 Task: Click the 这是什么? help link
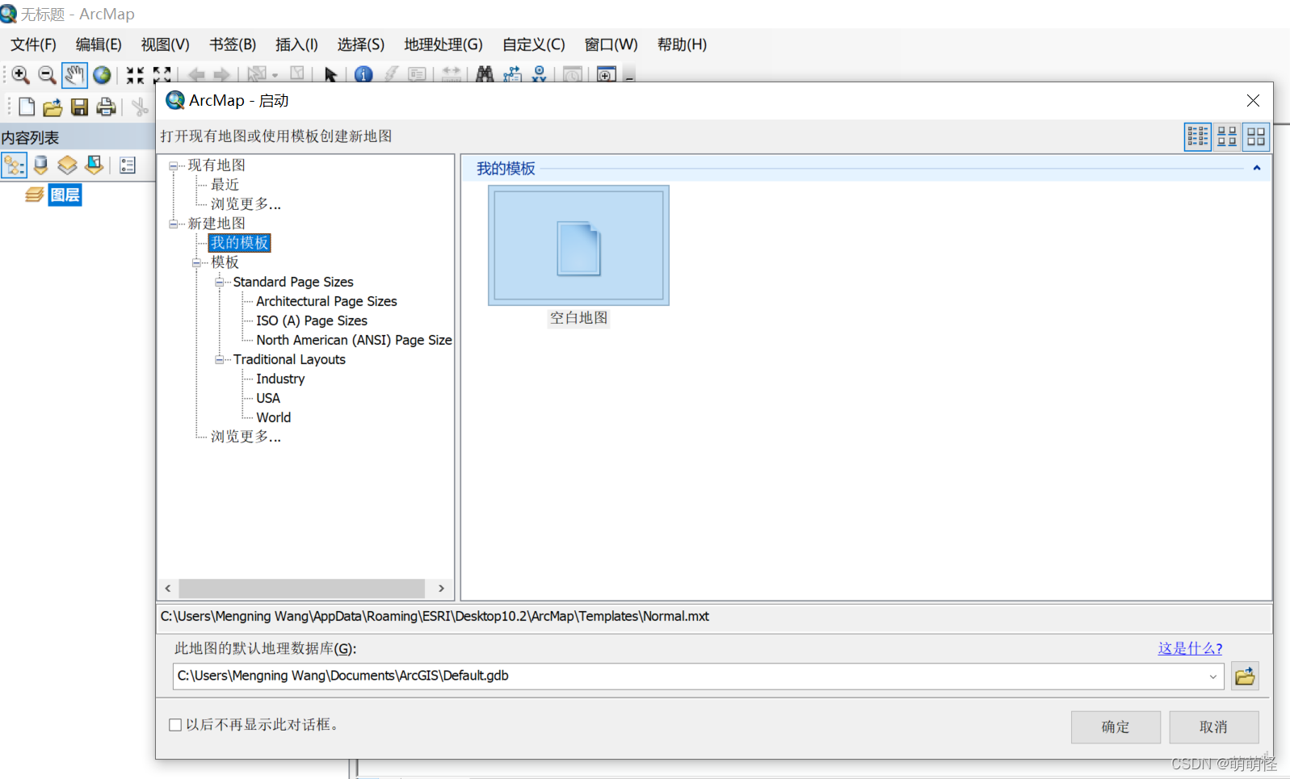coord(1190,648)
